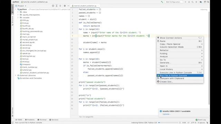Open the Problems tool window

(30, 120)
